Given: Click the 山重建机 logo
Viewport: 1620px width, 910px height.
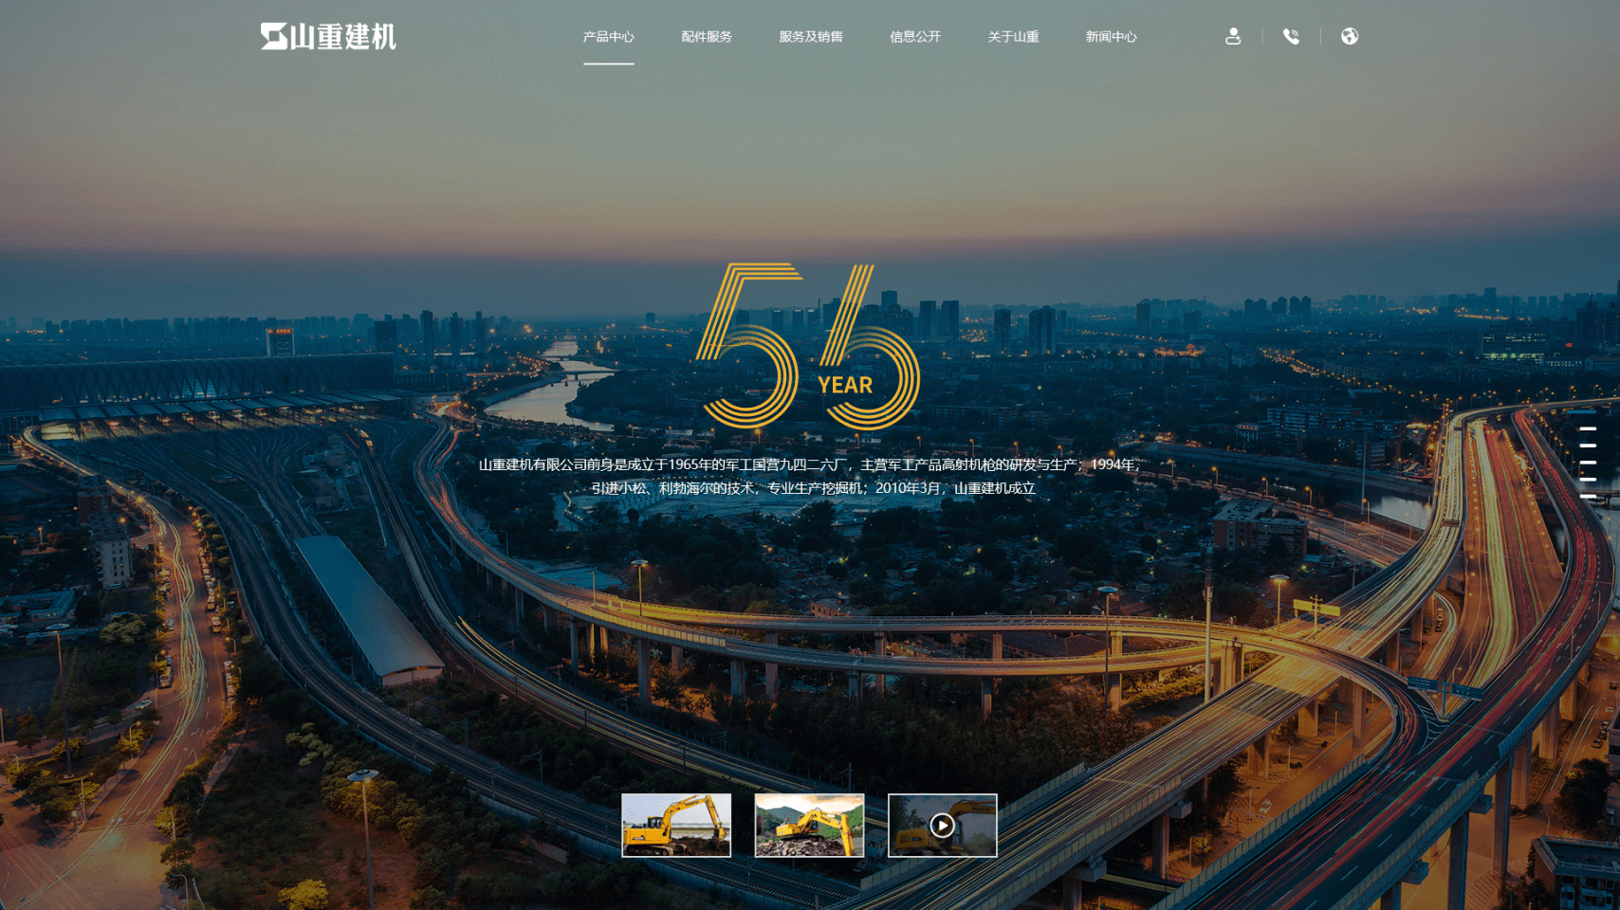Looking at the screenshot, I should tap(328, 36).
